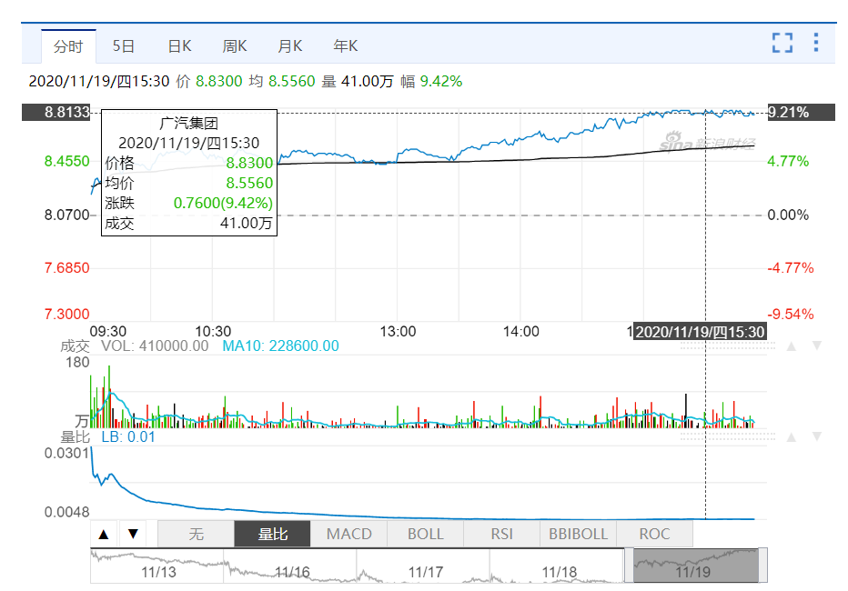Select 11/18 in the date navigator

coord(560,572)
